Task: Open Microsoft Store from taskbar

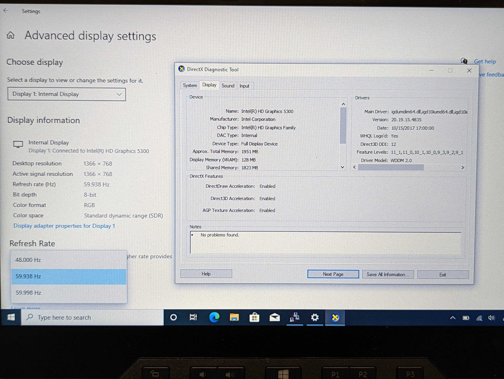Action: (x=254, y=317)
